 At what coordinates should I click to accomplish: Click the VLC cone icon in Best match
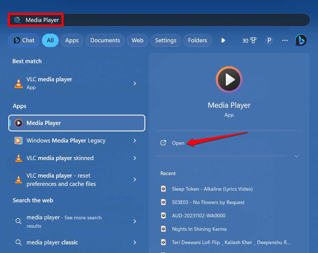point(18,83)
